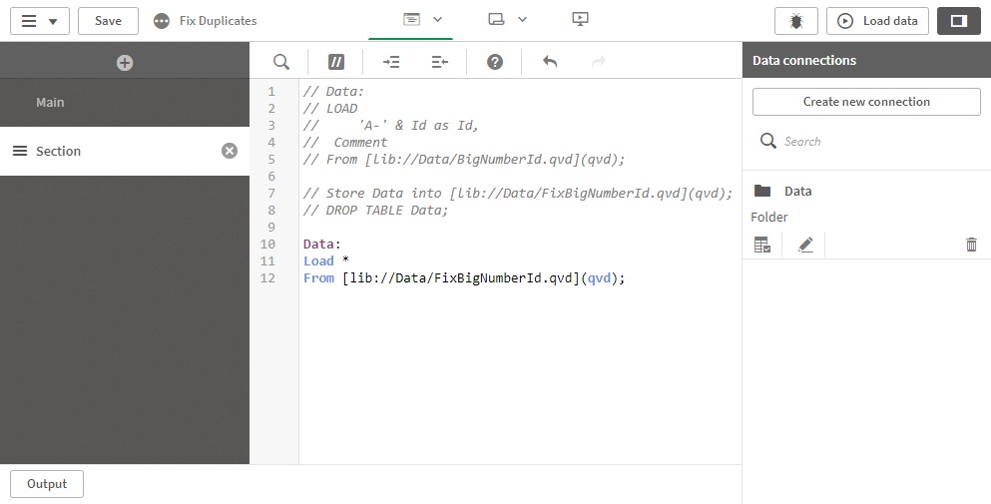This screenshot has height=504, width=991.
Task: Delete the Section script tab
Action: click(230, 151)
